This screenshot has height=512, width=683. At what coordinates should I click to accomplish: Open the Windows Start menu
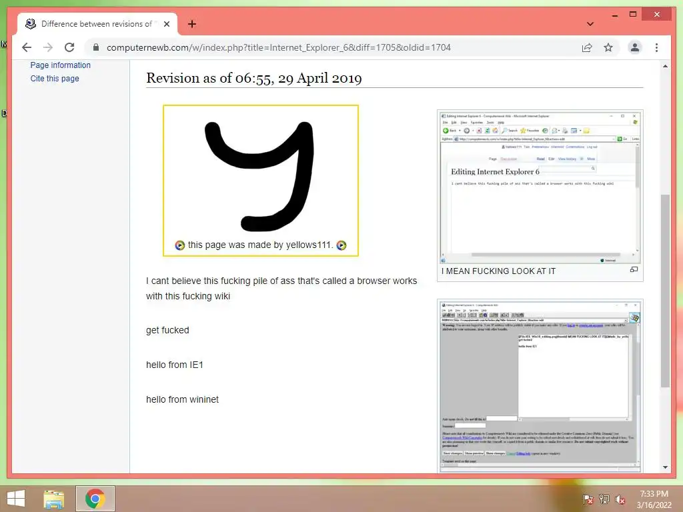click(16, 499)
